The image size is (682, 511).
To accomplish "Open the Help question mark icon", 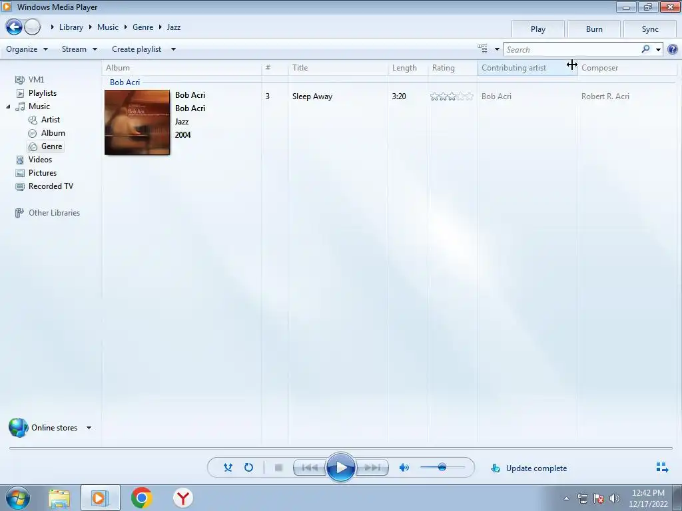I will (673, 49).
